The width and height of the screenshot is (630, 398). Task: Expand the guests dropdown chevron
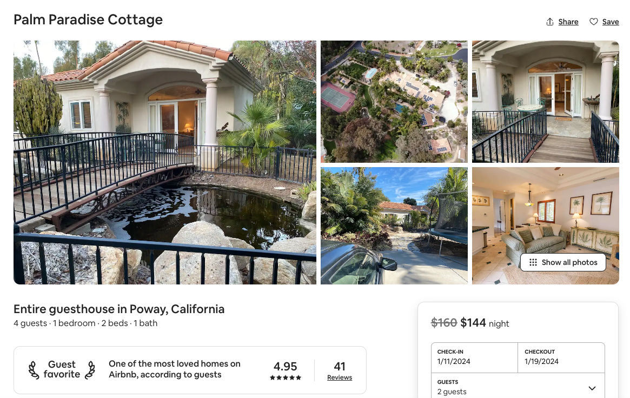coord(592,388)
